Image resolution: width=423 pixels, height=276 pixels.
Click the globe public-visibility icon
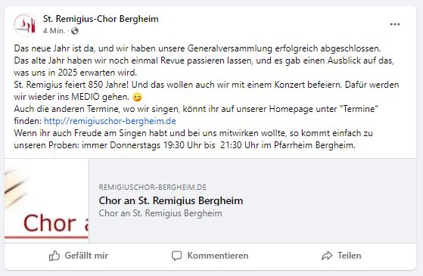(75, 31)
